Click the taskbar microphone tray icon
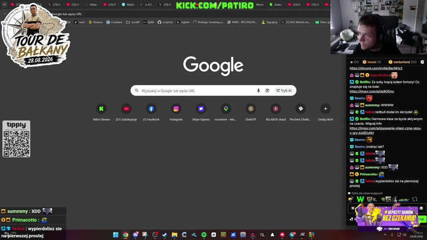427x240 pixels. coord(392,235)
